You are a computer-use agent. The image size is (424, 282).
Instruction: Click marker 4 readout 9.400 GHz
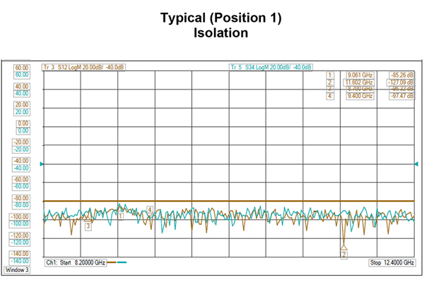(x=358, y=96)
